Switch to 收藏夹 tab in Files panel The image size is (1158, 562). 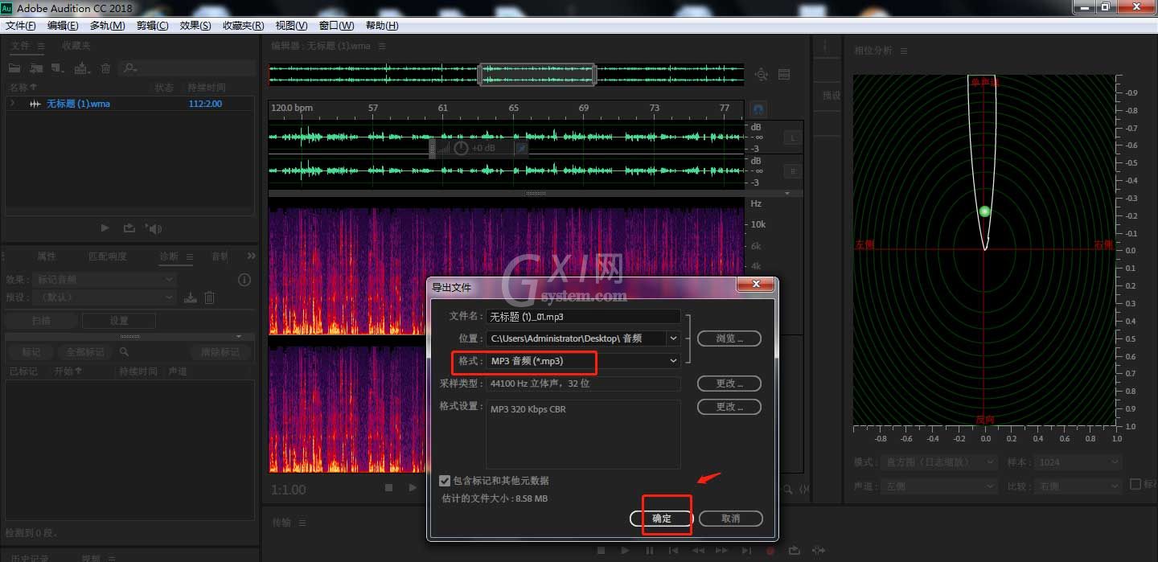pyautogui.click(x=76, y=46)
